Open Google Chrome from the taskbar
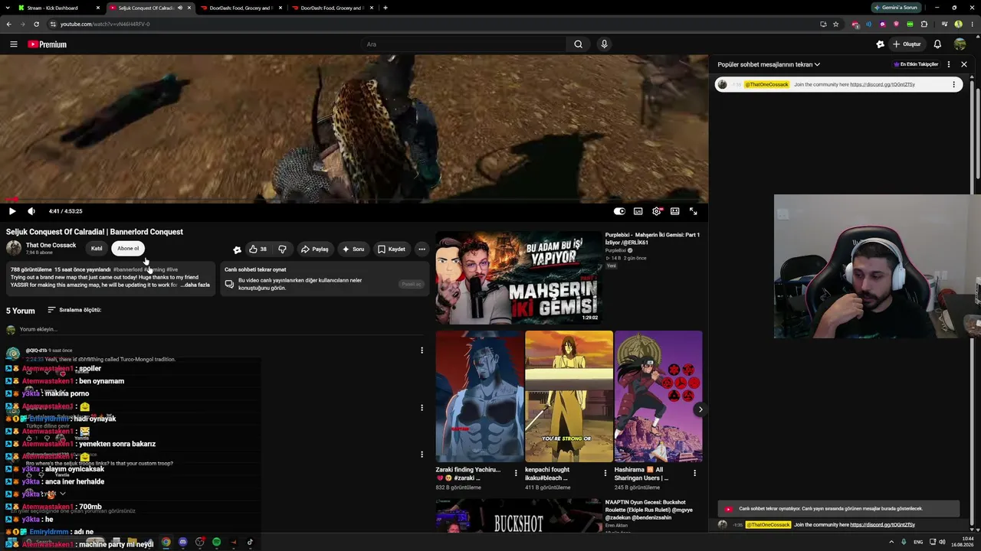Image resolution: width=981 pixels, height=551 pixels. click(x=166, y=543)
